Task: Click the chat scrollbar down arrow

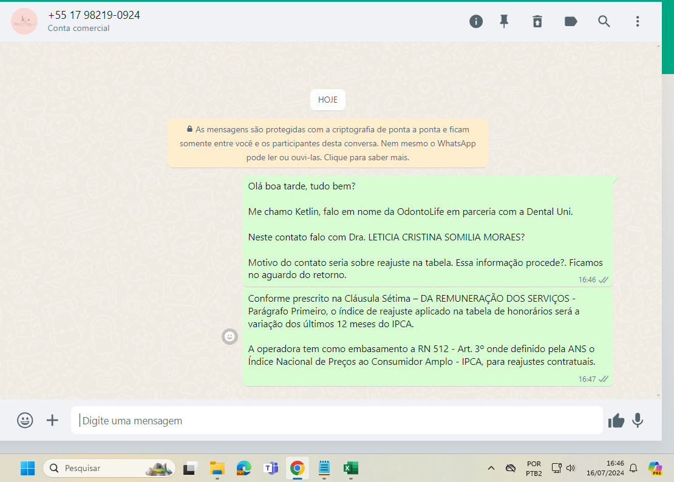Action: tap(659, 396)
